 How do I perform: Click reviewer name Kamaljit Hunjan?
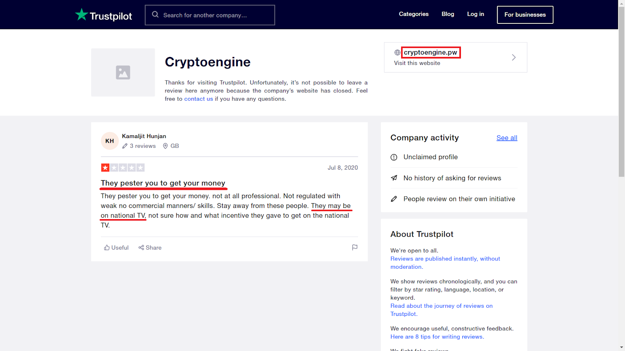(144, 136)
